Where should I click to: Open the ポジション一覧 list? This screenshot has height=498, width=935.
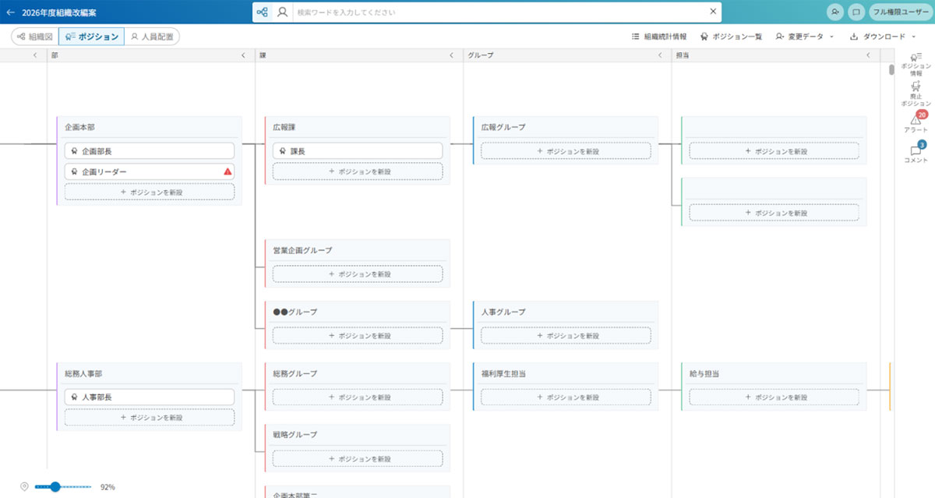click(731, 37)
